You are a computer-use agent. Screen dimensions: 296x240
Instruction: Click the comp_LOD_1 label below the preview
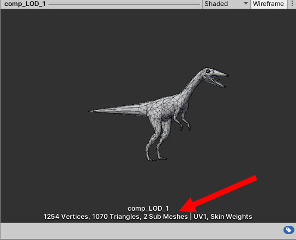point(148,209)
